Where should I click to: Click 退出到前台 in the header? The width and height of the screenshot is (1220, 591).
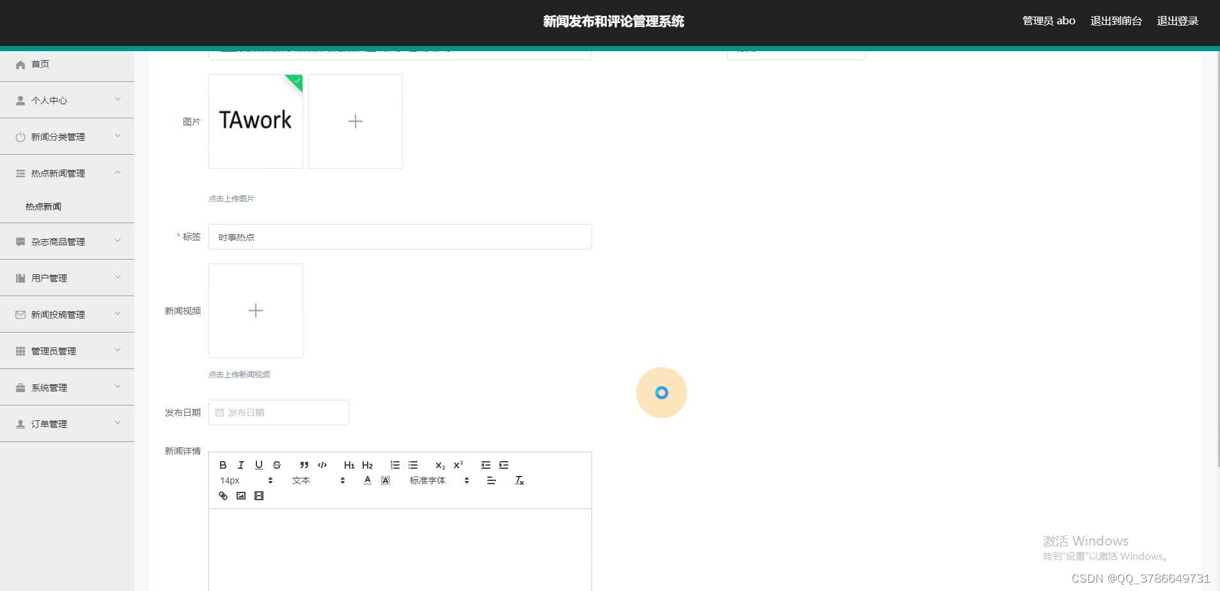1116,21
